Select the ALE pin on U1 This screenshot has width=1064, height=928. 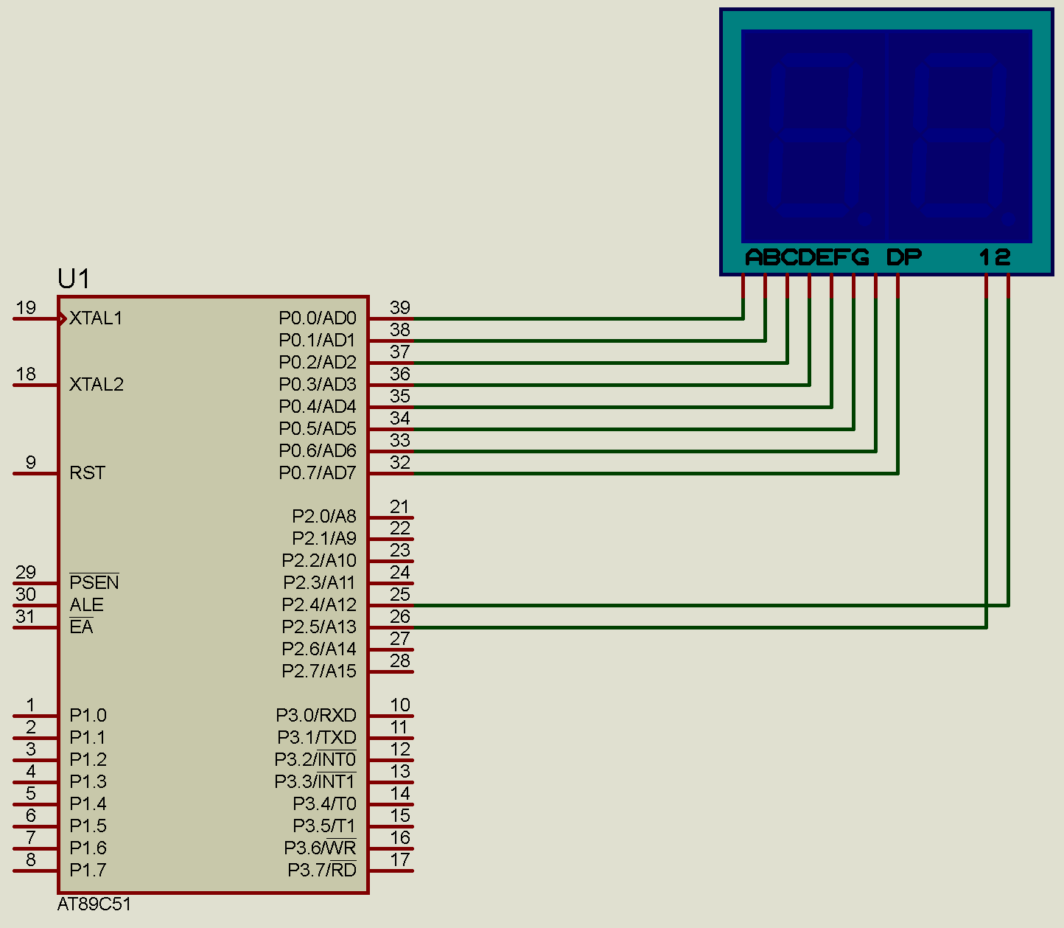coord(86,604)
